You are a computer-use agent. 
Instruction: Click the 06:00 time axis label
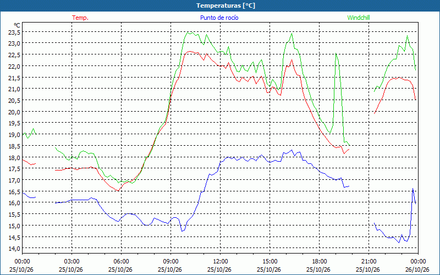point(121,262)
